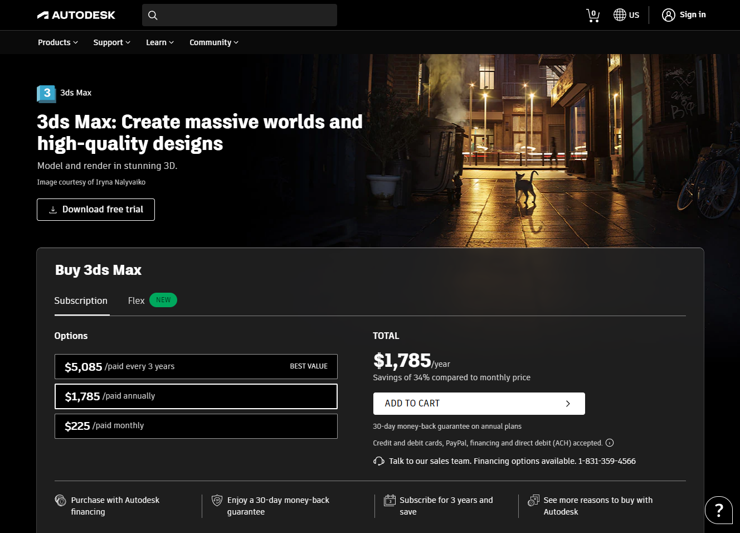Viewport: 740px width, 533px height.
Task: Switch to the Flex tab
Action: tap(137, 301)
